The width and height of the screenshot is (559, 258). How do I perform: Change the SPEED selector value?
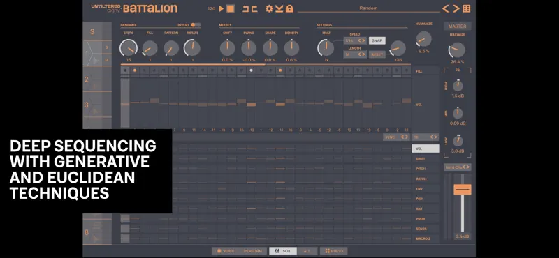click(x=355, y=40)
